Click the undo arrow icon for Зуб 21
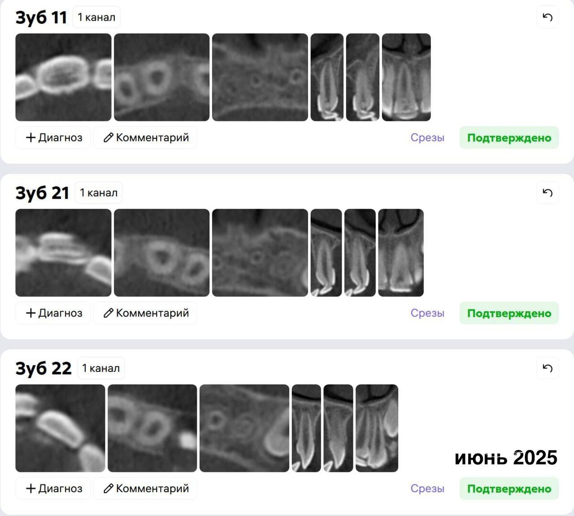 pos(548,193)
